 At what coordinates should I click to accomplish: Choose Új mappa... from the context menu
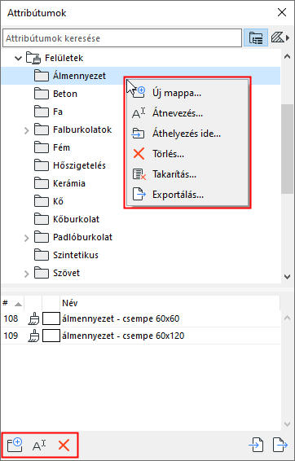click(x=187, y=93)
